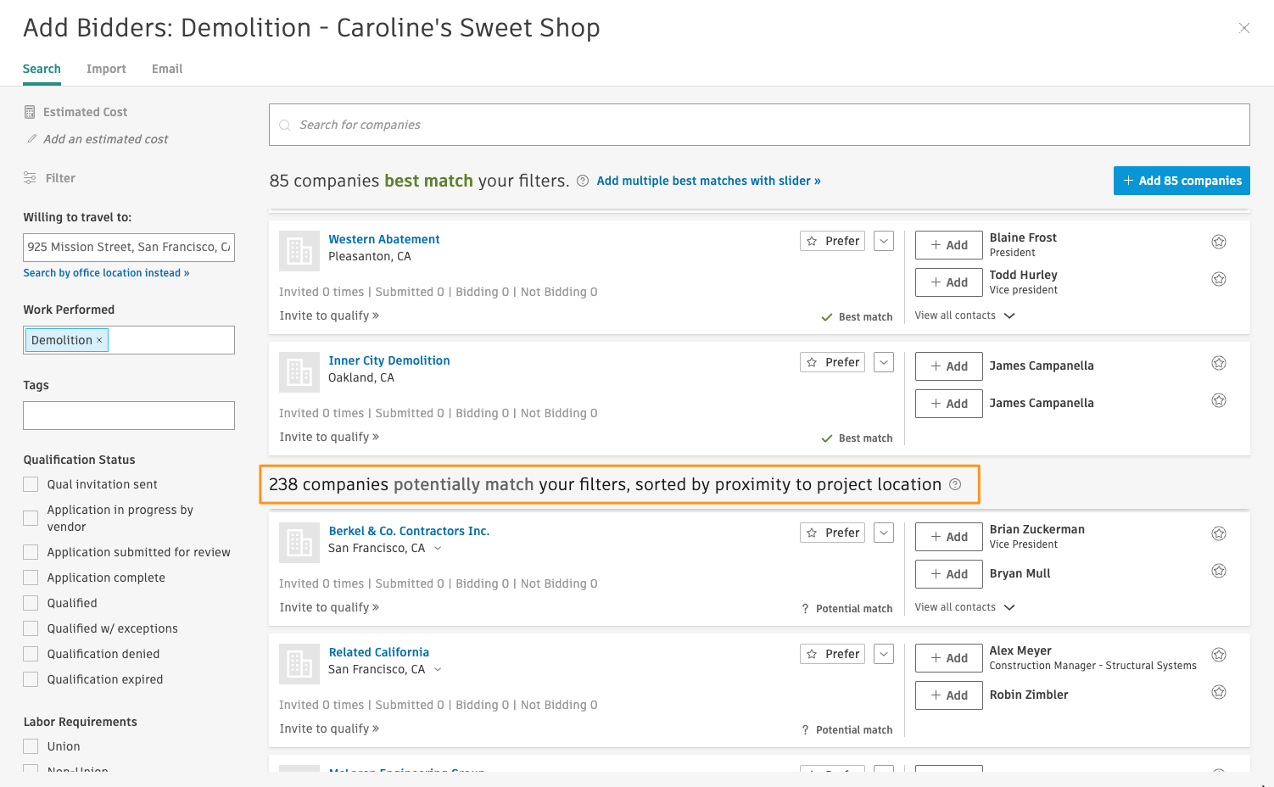Click the star badge icon beside Todd Hurley

tap(1218, 279)
